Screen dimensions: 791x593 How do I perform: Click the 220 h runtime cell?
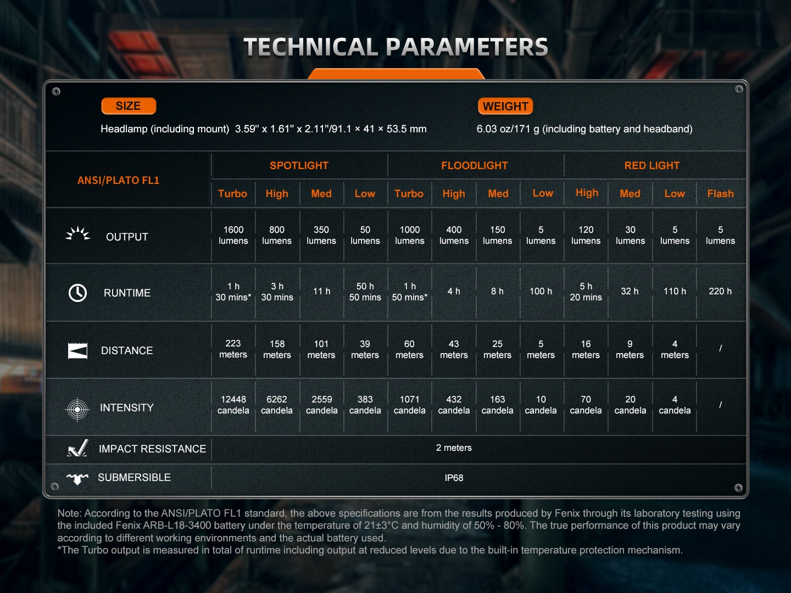[x=720, y=291]
